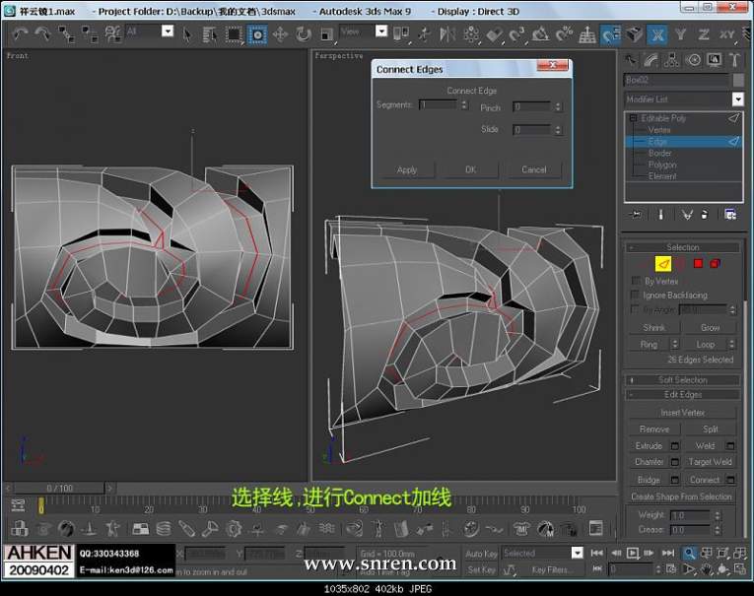Screen dimensions: 754x596
Task: Select Border sub-object level in stack
Action: point(659,154)
